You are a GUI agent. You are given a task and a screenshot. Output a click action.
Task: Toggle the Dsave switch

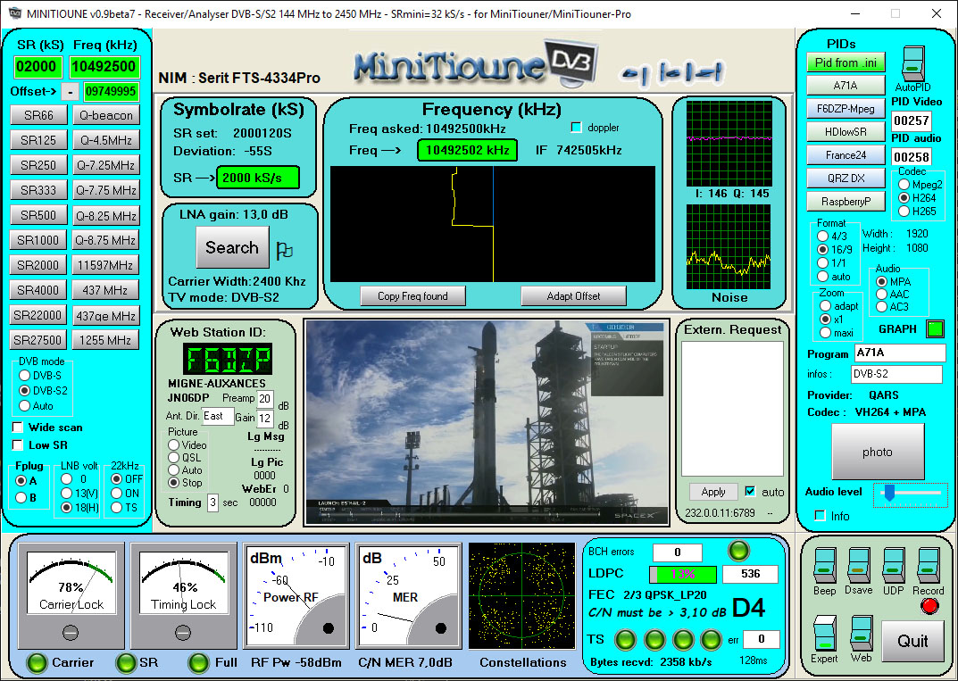(859, 566)
